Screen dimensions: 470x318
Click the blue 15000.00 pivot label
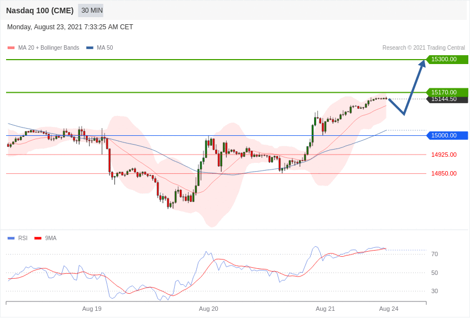coord(447,135)
